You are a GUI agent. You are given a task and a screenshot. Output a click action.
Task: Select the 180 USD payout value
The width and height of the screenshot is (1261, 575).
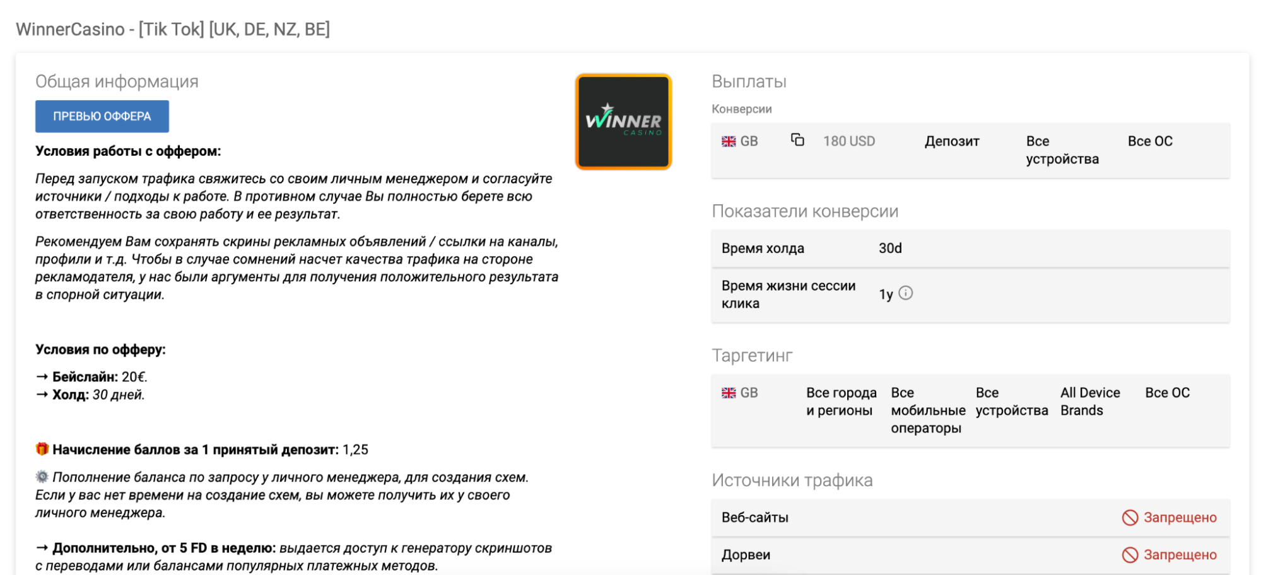pyautogui.click(x=849, y=141)
